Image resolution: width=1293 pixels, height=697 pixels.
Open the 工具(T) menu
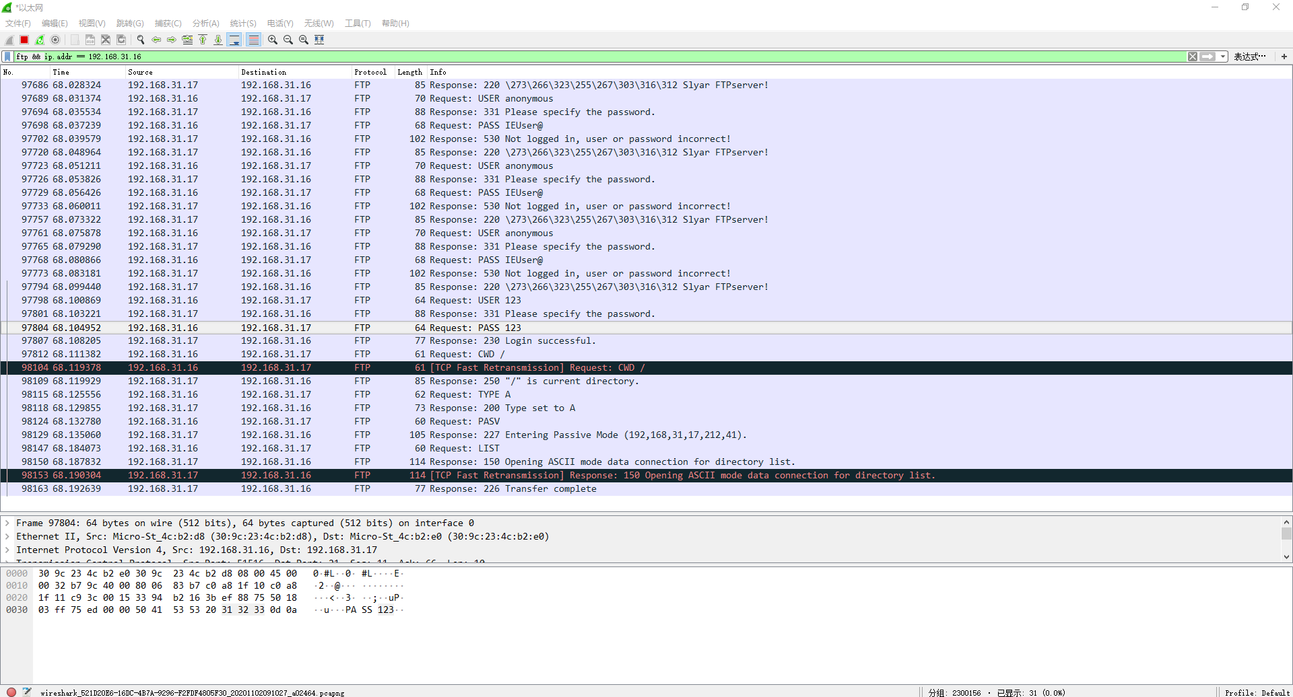click(x=358, y=24)
